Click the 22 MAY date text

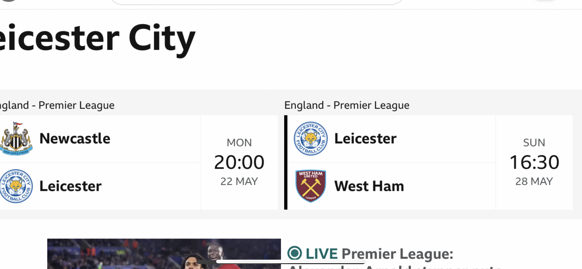point(239,181)
